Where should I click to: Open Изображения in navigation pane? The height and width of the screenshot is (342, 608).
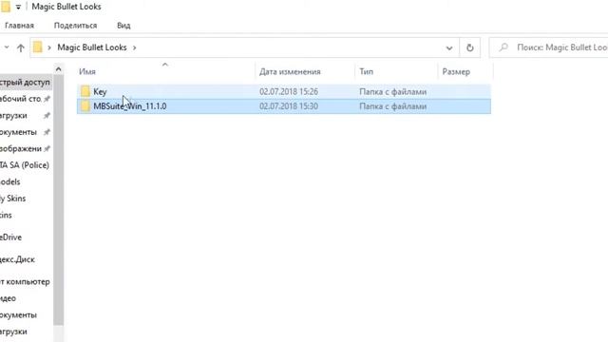pyautogui.click(x=21, y=149)
